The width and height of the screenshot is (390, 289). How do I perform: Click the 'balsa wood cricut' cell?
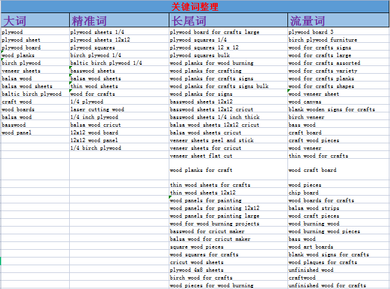pyautogui.click(x=119, y=125)
